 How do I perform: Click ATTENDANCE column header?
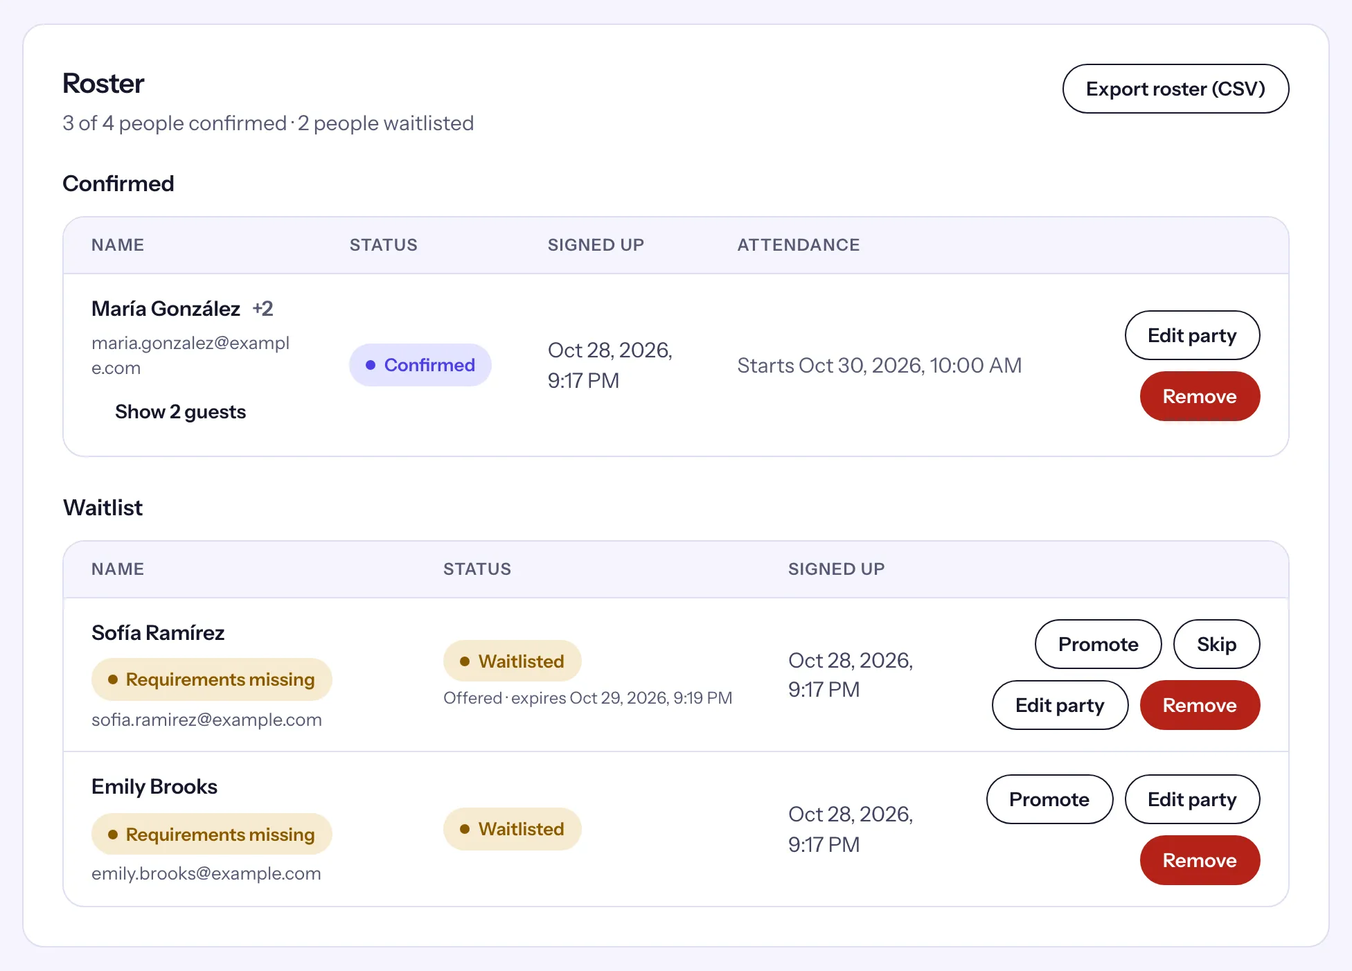tap(798, 244)
